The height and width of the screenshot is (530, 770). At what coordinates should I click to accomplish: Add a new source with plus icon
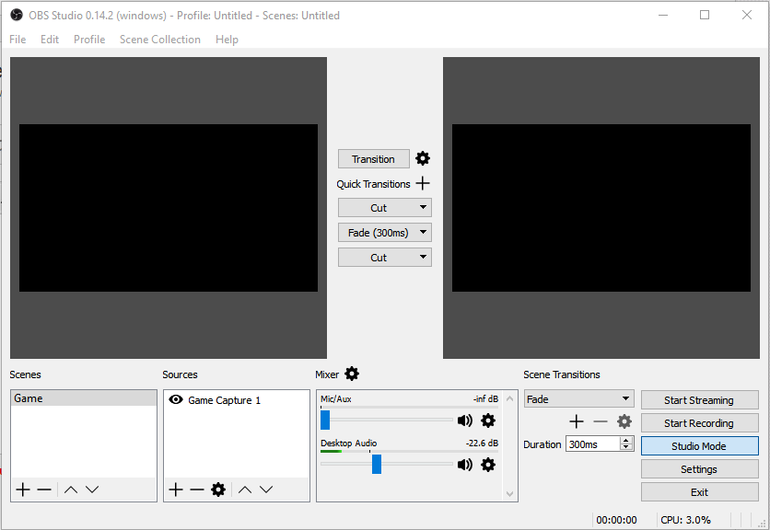[176, 490]
